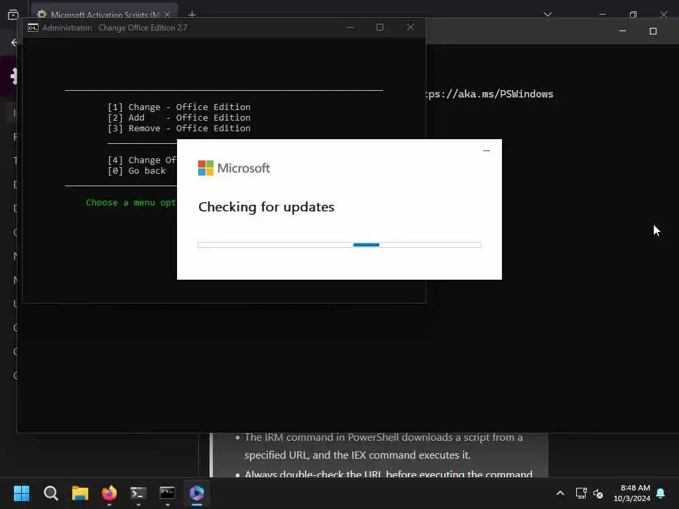Image resolution: width=679 pixels, height=509 pixels.
Task: Maximize the Change Office Edition console window
Action: 380,28
